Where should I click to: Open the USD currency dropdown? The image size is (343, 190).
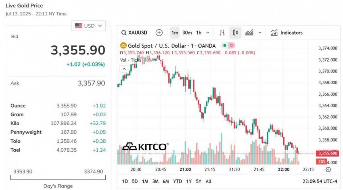88,26
